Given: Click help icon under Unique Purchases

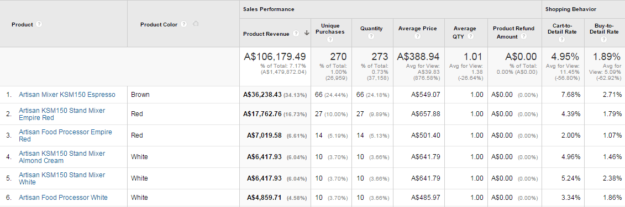Looking at the screenshot, I should (330, 40).
